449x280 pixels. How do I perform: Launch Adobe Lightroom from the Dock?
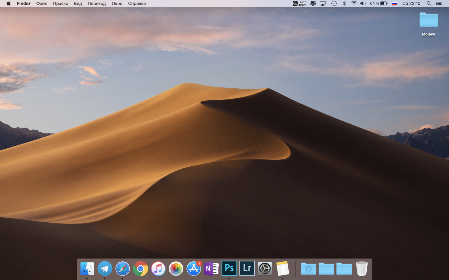tap(247, 268)
